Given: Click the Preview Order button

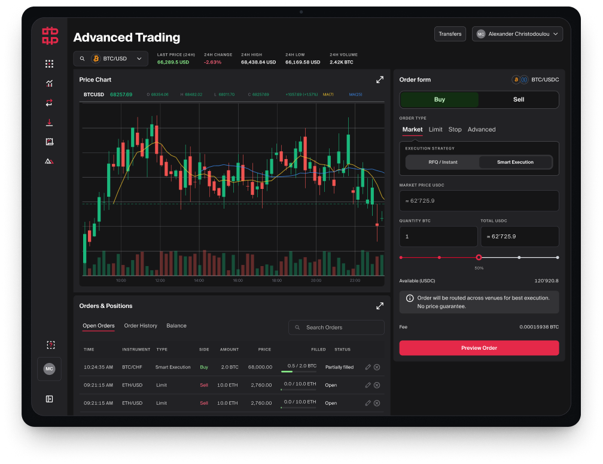Looking at the screenshot, I should pos(479,348).
